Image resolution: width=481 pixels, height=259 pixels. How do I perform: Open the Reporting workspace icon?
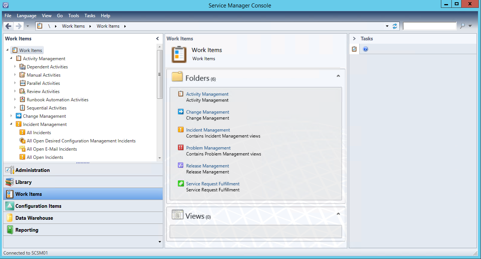[9, 230]
